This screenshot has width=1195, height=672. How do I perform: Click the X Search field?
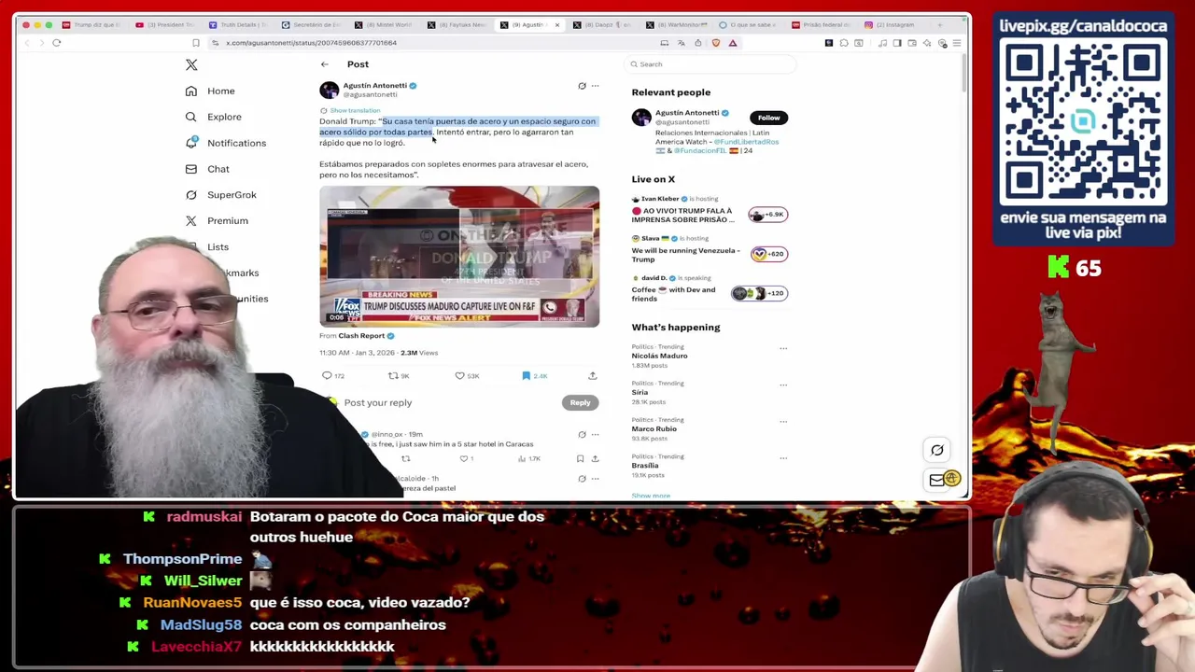[x=710, y=64]
